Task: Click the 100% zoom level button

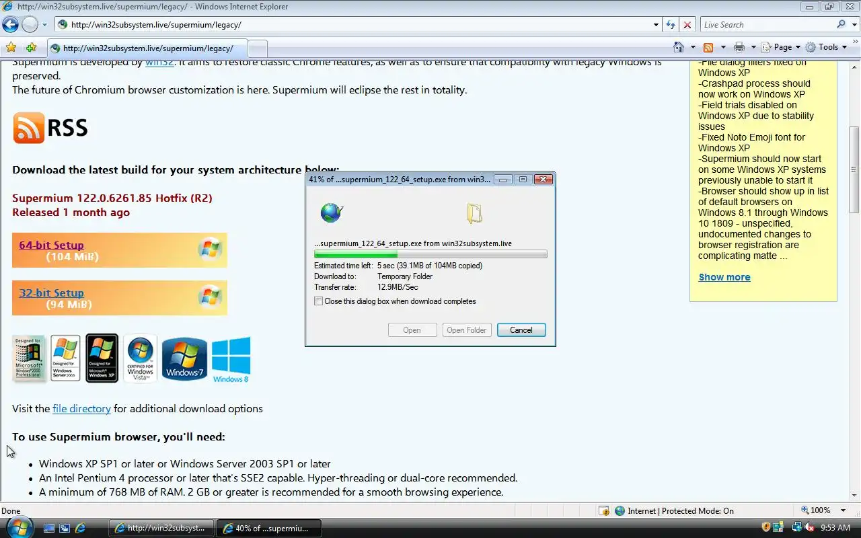Action: pyautogui.click(x=815, y=510)
